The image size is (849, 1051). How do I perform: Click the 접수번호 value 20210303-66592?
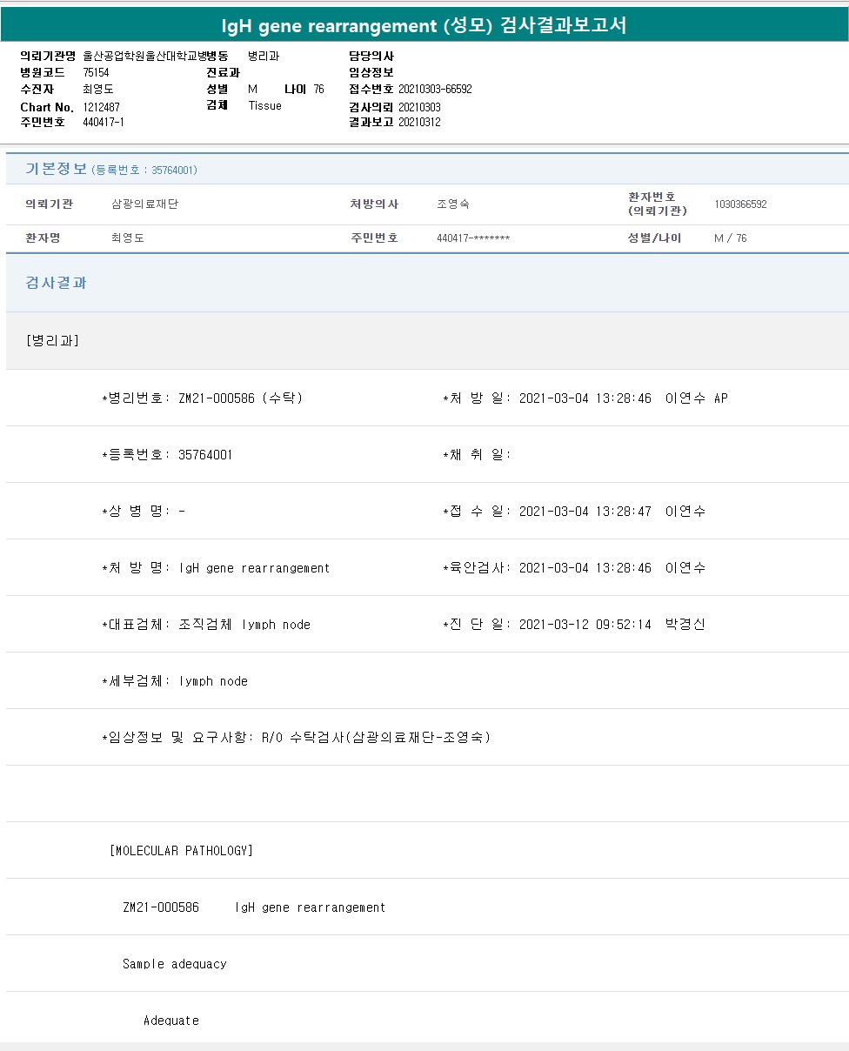(x=435, y=90)
